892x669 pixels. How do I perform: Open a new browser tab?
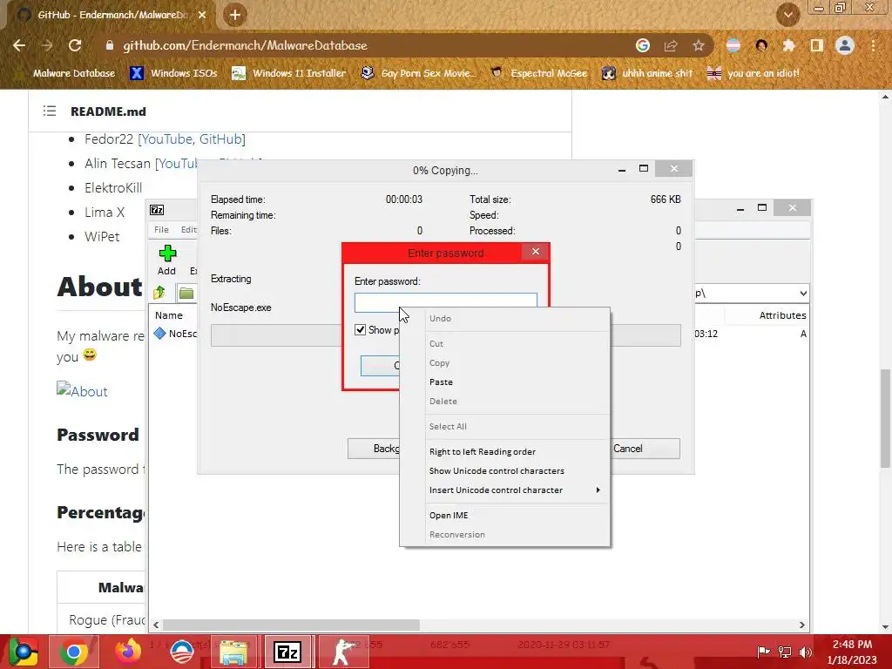click(x=235, y=15)
